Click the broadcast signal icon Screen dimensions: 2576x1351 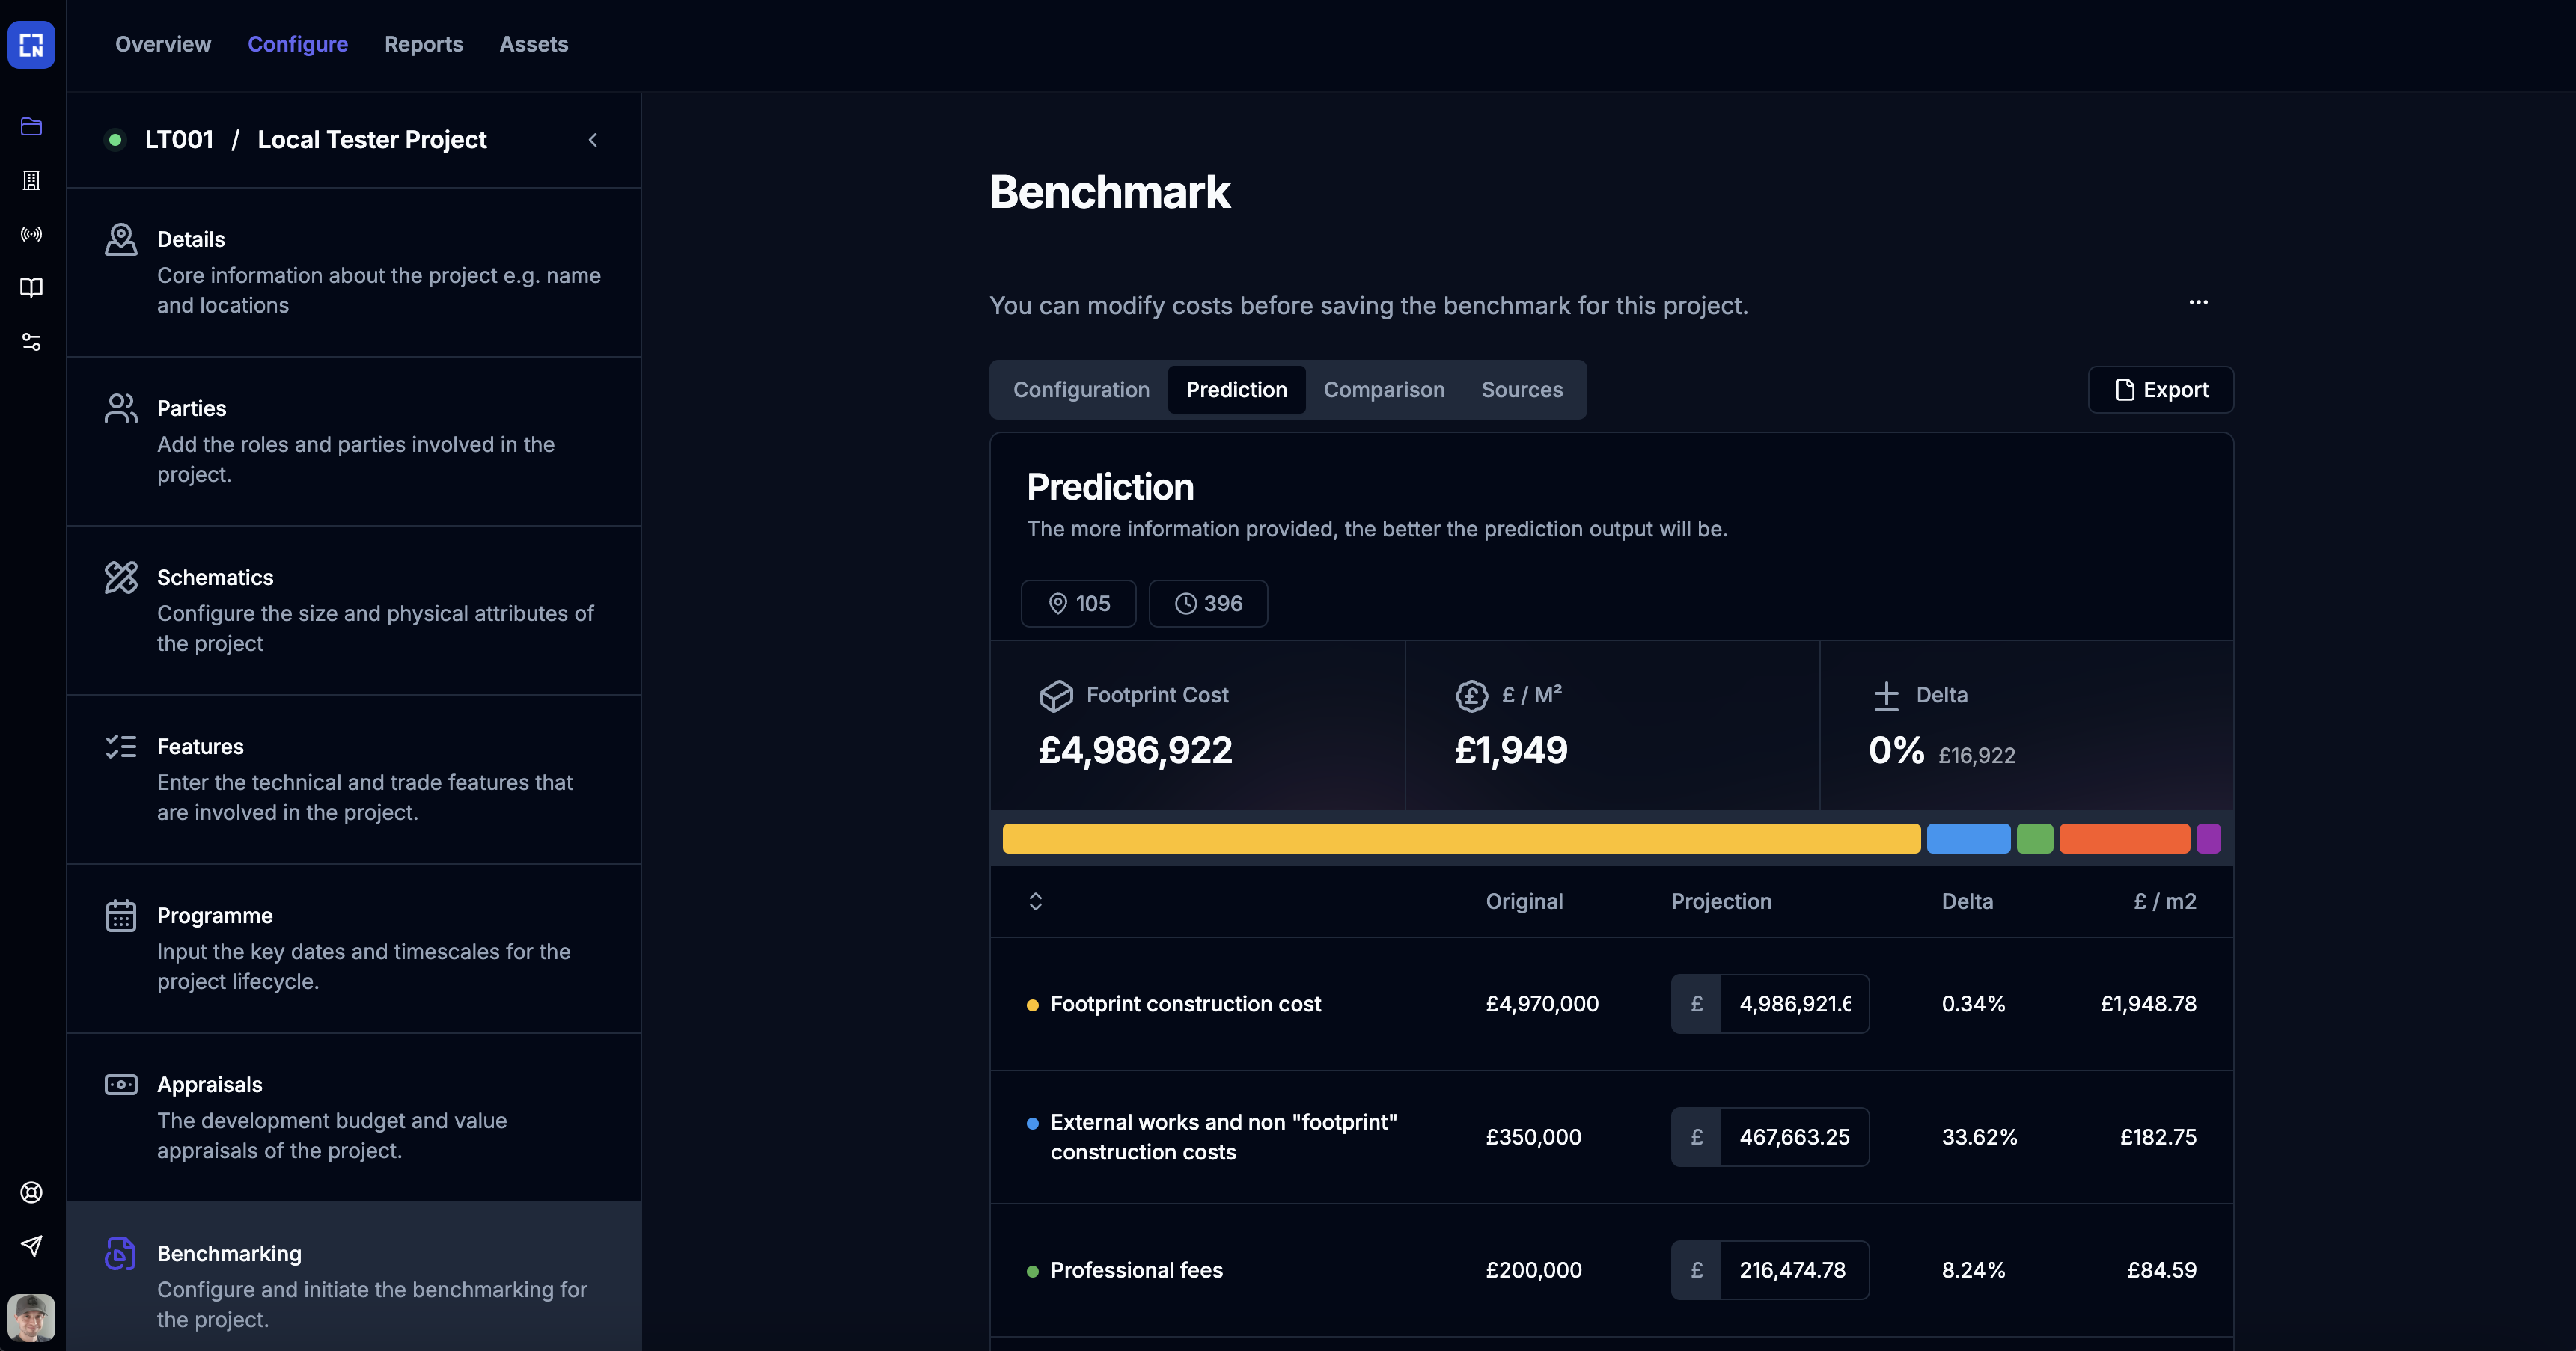pos(31,235)
